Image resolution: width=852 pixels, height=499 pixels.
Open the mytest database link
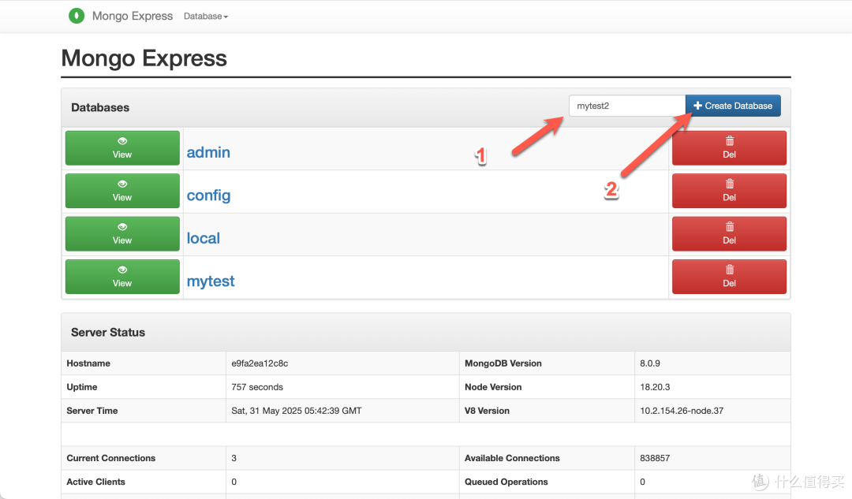point(211,281)
